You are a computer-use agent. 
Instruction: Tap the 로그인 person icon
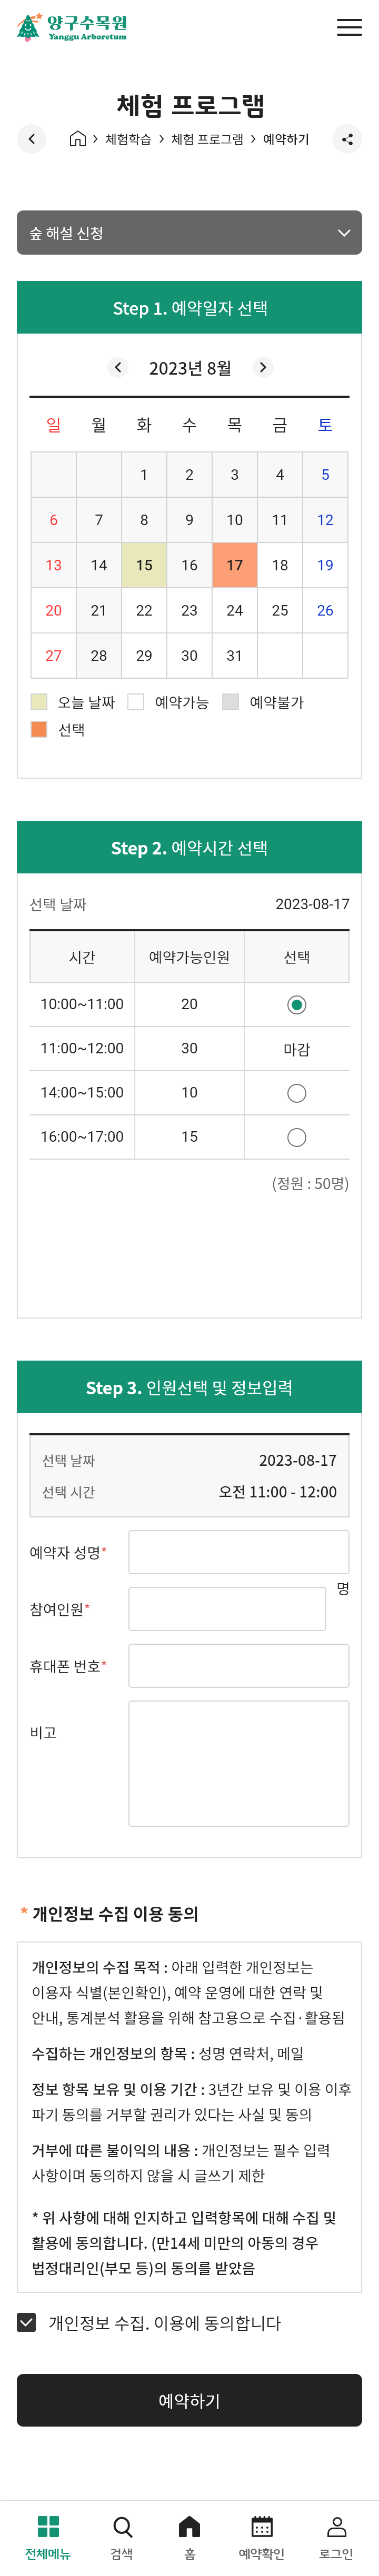pyautogui.click(x=337, y=2526)
